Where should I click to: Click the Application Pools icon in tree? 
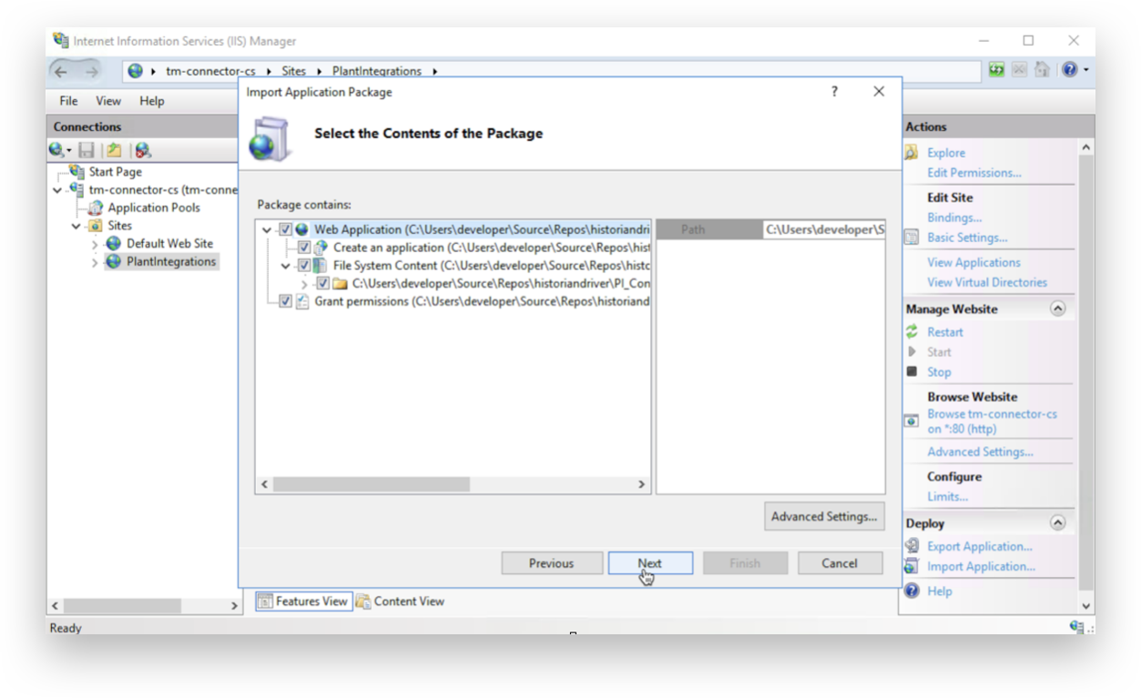[95, 207]
